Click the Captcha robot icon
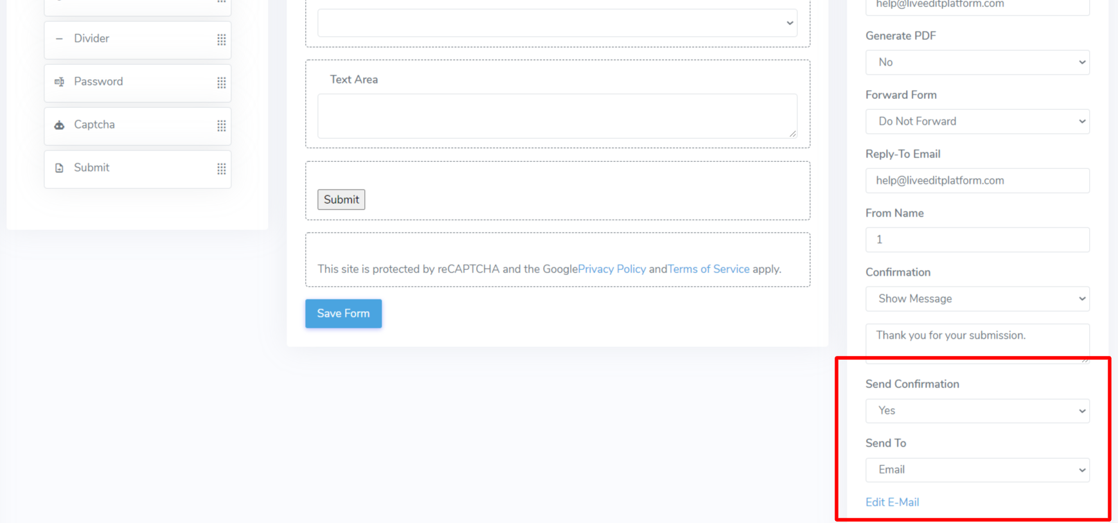Image resolution: width=1118 pixels, height=523 pixels. click(59, 125)
